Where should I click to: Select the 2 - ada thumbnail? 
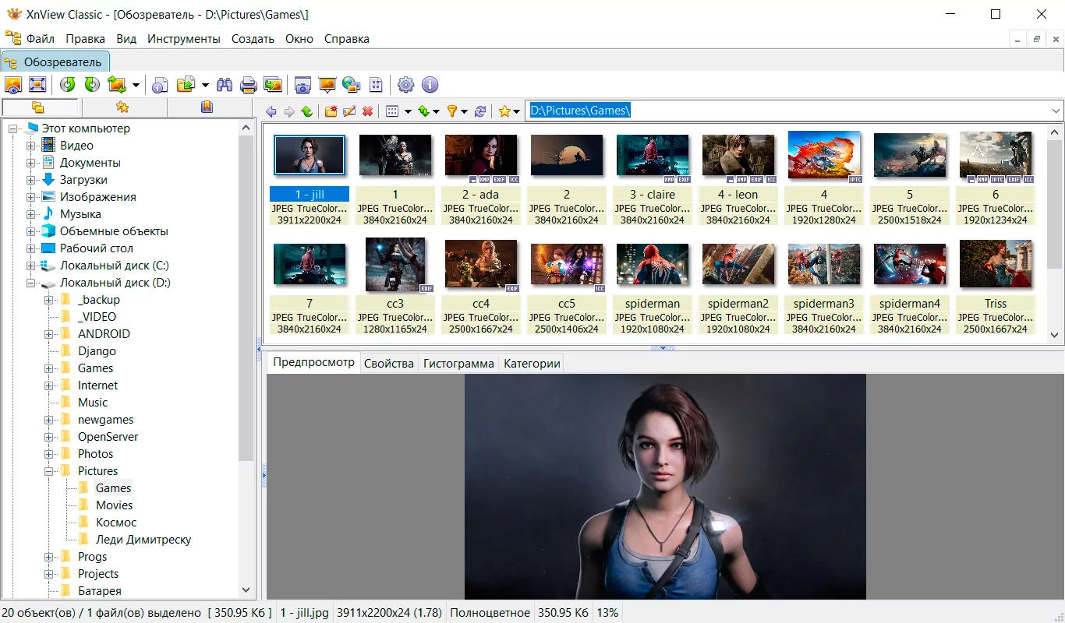(481, 178)
